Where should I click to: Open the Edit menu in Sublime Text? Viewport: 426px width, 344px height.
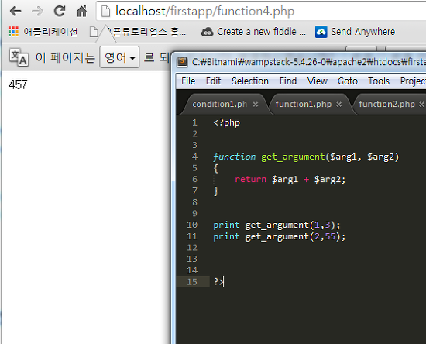coord(213,81)
